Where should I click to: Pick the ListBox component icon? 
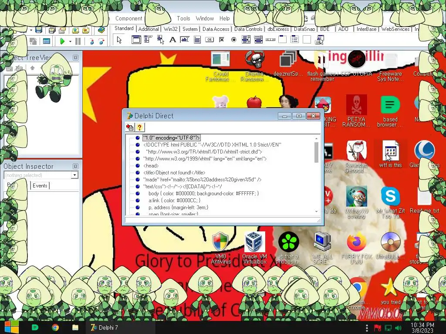point(246,40)
